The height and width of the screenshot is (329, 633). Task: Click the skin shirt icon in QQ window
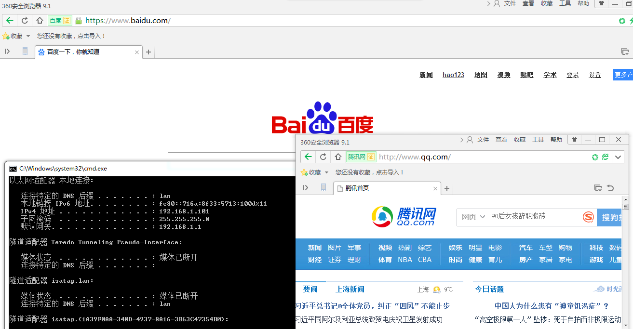[x=574, y=140]
